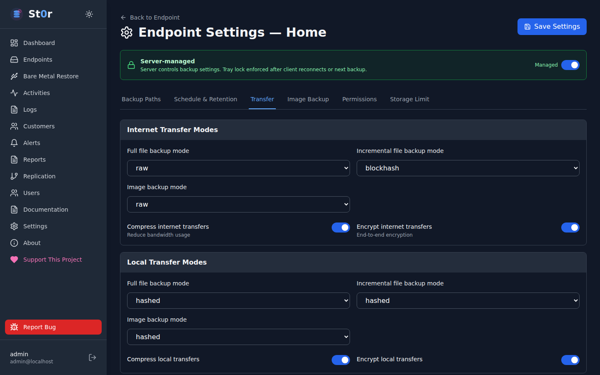Viewport: 600px width, 375px height.
Task: Open Internet Incremental file backup mode dropdown
Action: point(467,168)
